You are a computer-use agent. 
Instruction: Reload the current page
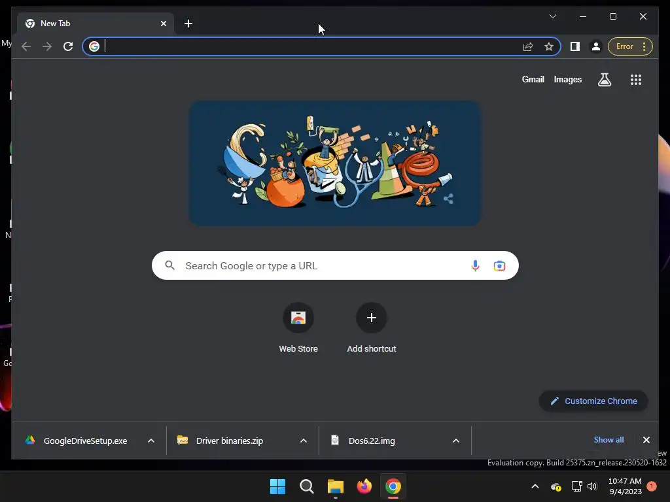coord(68,46)
